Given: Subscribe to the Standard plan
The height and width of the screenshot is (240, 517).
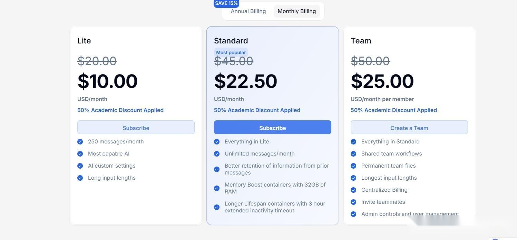Looking at the screenshot, I should point(273,127).
